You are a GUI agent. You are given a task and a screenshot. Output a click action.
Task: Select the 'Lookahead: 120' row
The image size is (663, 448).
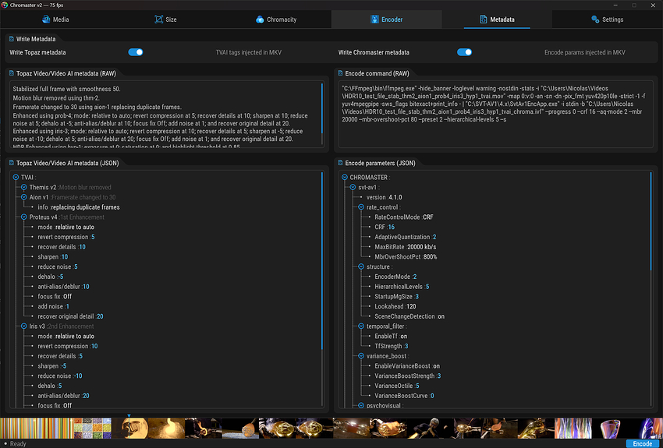click(395, 306)
